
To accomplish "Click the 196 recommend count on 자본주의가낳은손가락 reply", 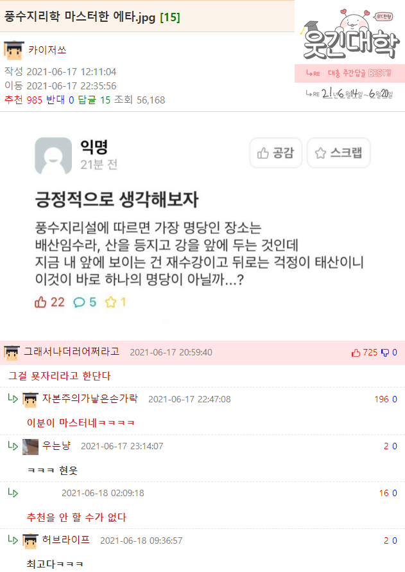I will [x=381, y=400].
